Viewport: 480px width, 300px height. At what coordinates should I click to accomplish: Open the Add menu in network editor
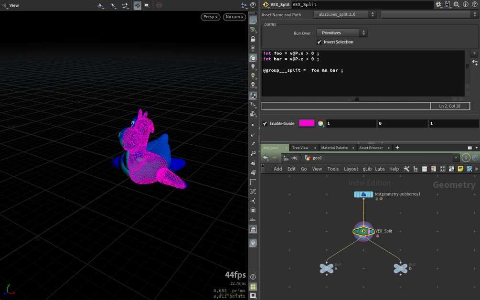[x=277, y=169]
